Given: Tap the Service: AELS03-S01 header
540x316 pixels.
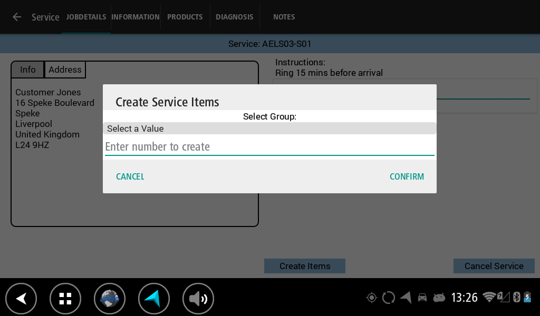Looking at the screenshot, I should [269, 44].
